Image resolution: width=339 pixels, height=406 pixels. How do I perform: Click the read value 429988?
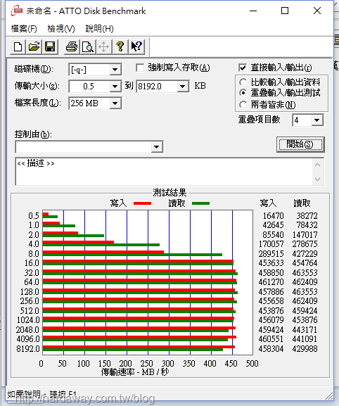pyautogui.click(x=305, y=349)
